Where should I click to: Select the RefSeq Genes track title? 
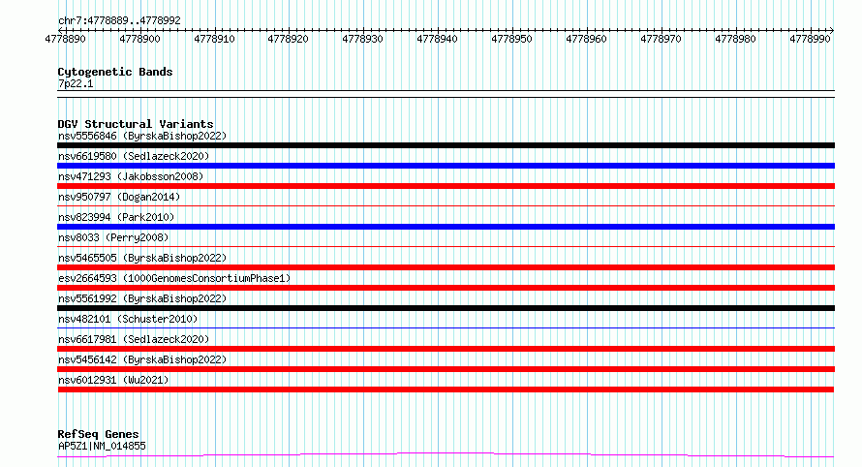click(x=98, y=434)
